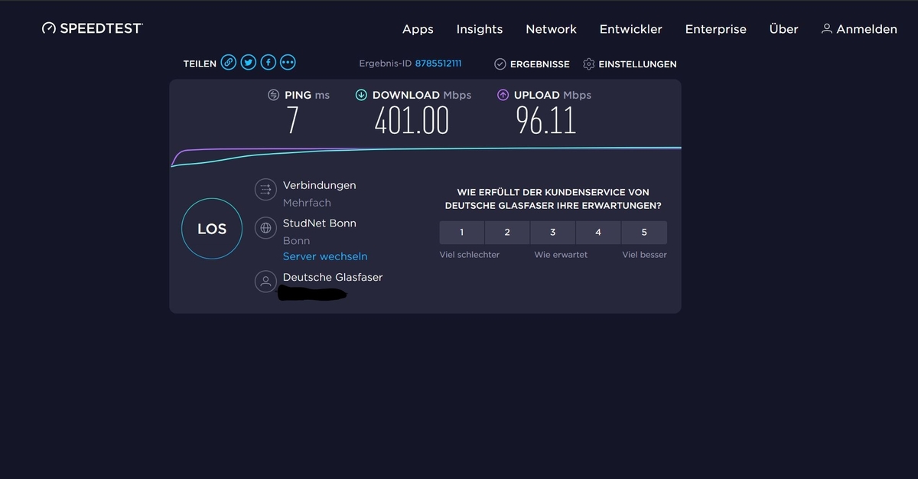Click the download arrow icon
This screenshot has height=479, width=918.
tap(361, 95)
